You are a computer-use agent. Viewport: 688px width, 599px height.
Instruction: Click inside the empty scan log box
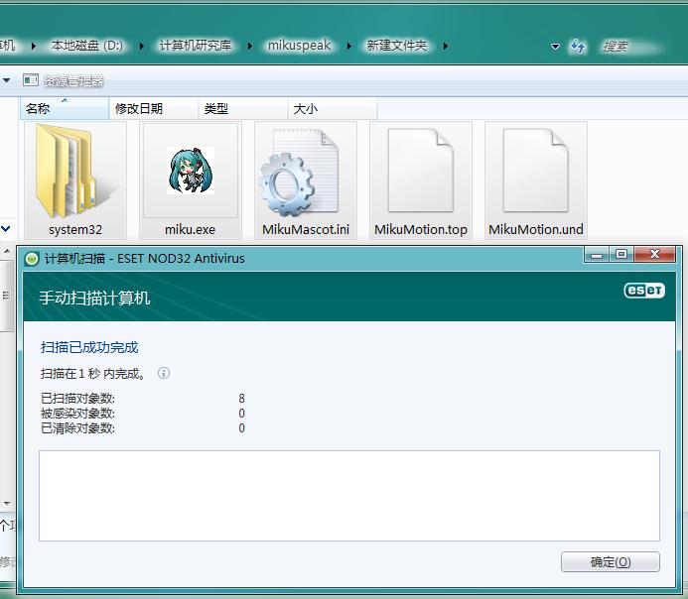(349, 496)
